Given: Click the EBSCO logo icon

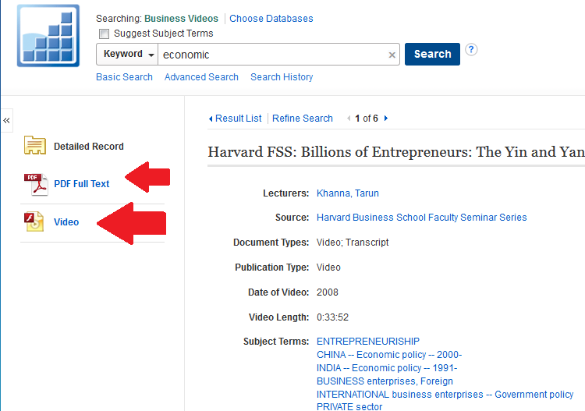Looking at the screenshot, I should pyautogui.click(x=48, y=36).
